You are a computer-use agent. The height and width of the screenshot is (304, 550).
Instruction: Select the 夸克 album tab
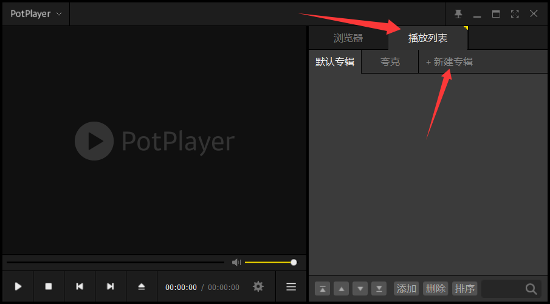[x=390, y=62]
